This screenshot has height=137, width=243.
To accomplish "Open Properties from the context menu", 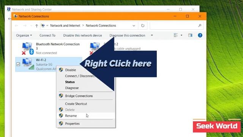I will [72, 124].
